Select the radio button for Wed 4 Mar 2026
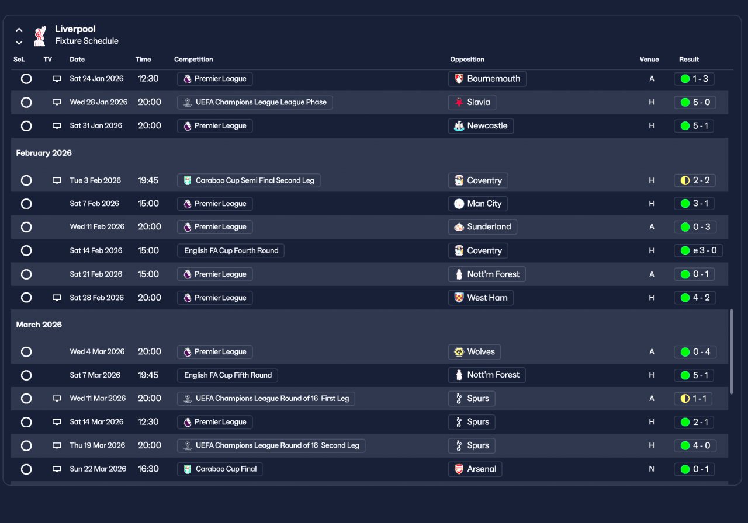The height and width of the screenshot is (523, 748). click(26, 352)
